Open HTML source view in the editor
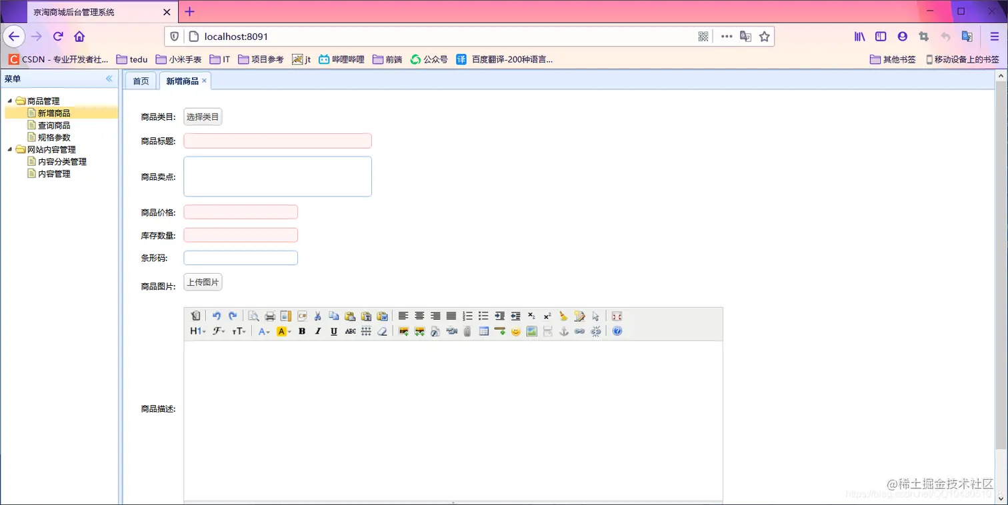 point(195,316)
